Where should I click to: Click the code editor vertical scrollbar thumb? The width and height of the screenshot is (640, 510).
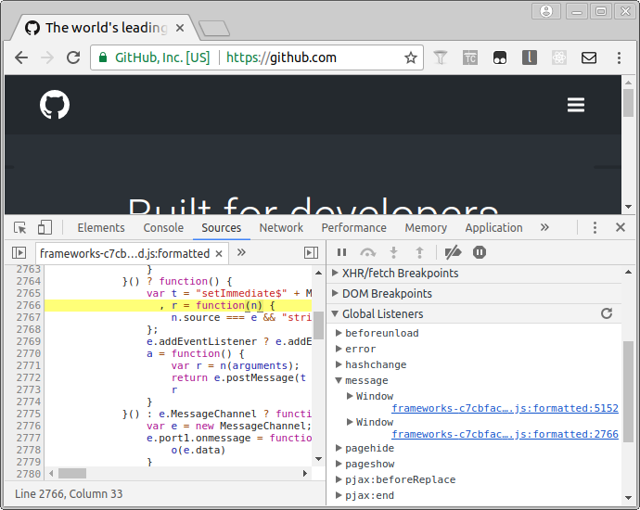click(319, 325)
